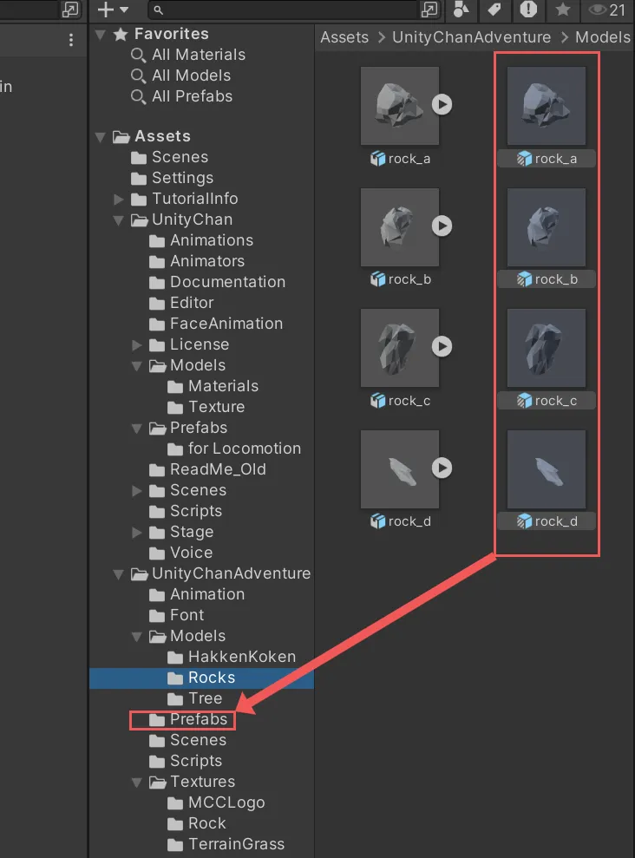Click Assets in the breadcrumb path
635x858 pixels.
344,37
